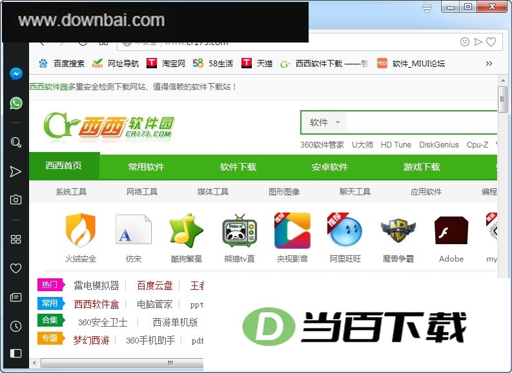Open 网址导航 bookmark
Image resolution: width=512 pixels, height=373 pixels.
(x=116, y=63)
